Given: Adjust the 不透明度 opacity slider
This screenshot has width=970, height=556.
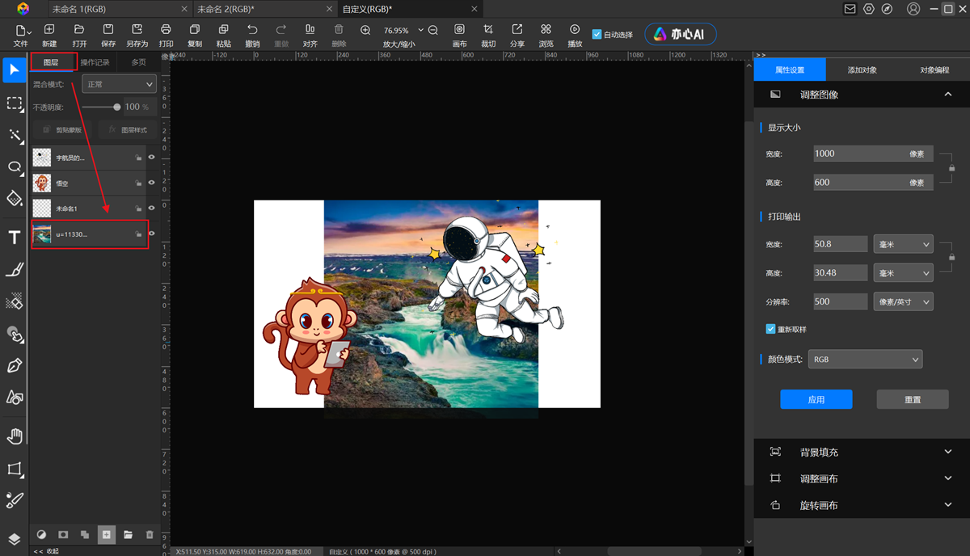Looking at the screenshot, I should (116, 107).
